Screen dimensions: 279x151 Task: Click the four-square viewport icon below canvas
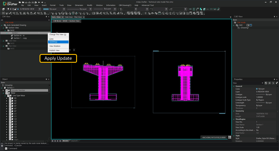[x=230, y=137]
